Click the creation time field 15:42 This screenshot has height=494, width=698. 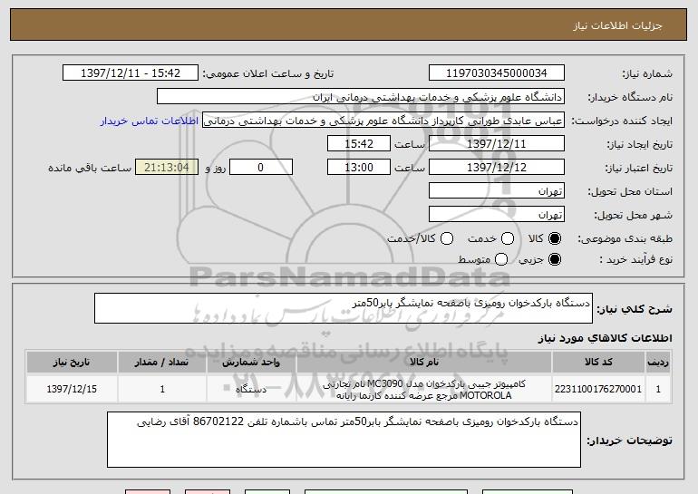[x=359, y=144]
